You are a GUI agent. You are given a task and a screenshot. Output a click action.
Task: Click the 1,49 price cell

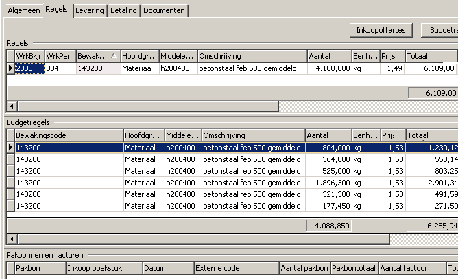[392, 68]
